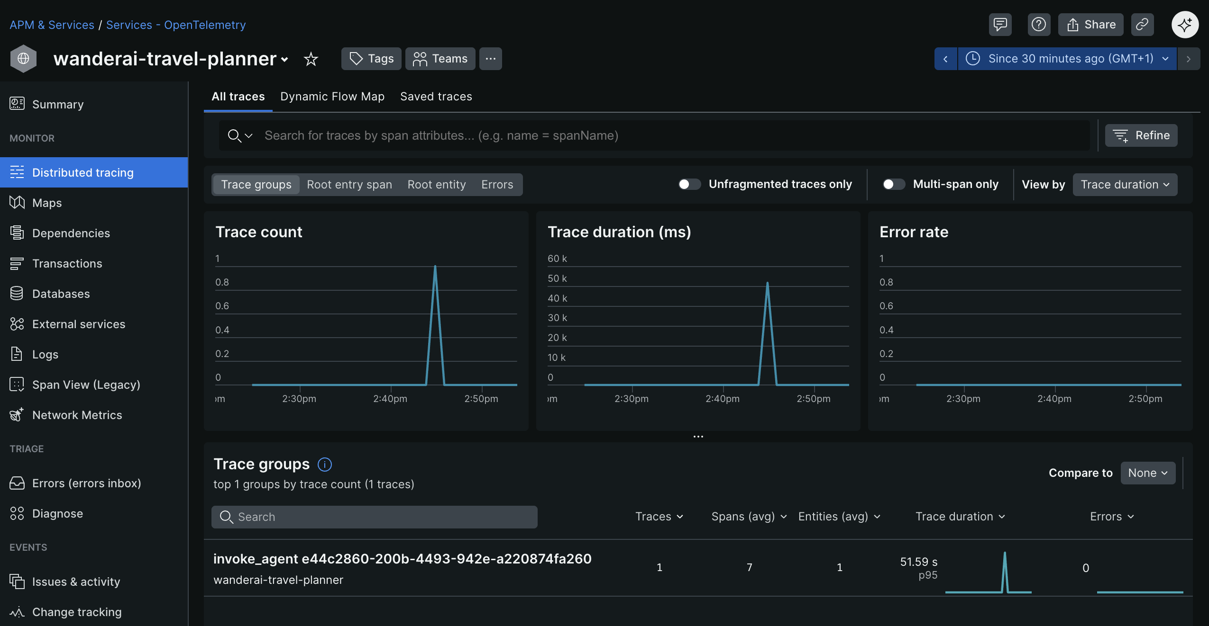Open the invoke_agent trace group row
The width and height of the screenshot is (1209, 626).
[402, 559]
